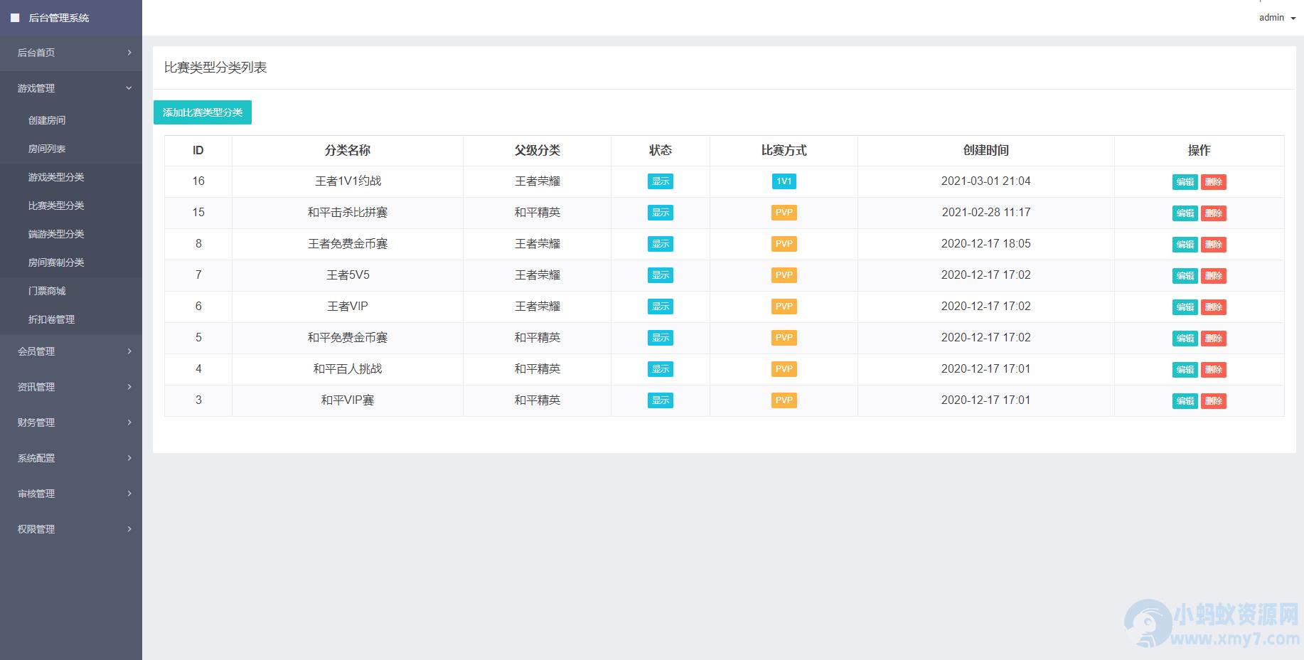Edit the 和平VIP赛 row

[x=1185, y=401]
